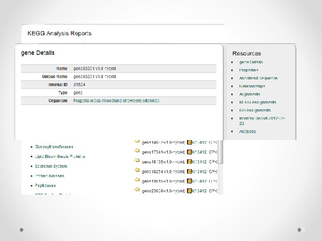Select gene18135-v1.0-hybrid row text
Image resolution: width=322 pixels, height=241 pixels.
[x=163, y=162]
